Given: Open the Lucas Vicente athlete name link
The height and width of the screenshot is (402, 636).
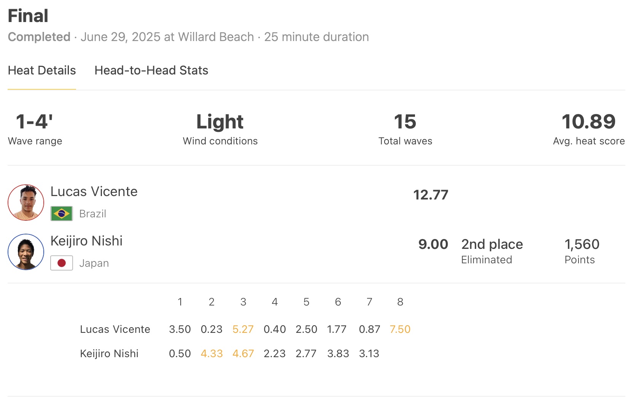Looking at the screenshot, I should (94, 192).
